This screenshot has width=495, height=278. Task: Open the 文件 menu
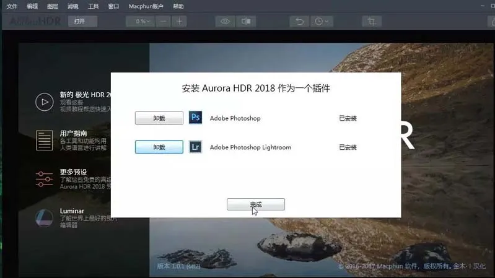(12, 6)
